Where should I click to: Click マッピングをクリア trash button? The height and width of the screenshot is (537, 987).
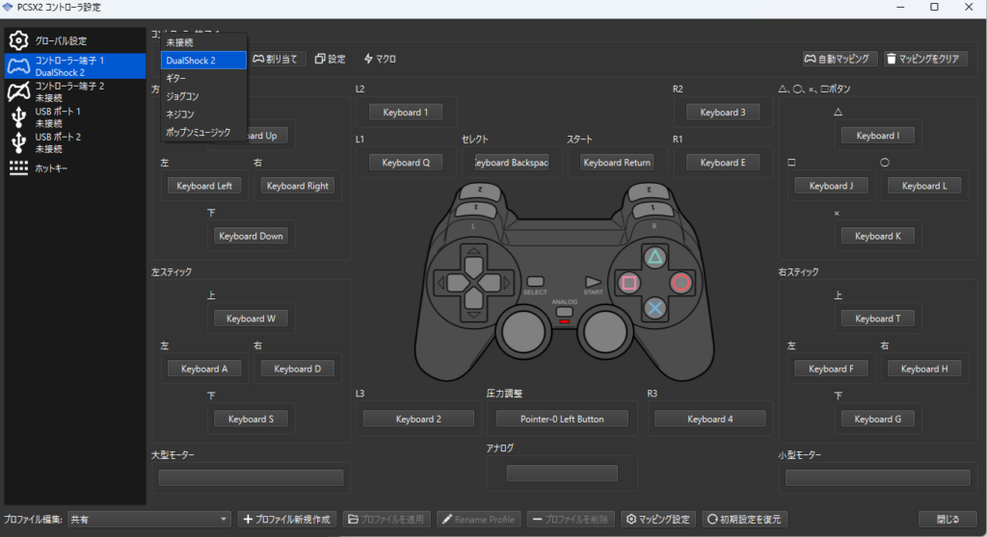tap(925, 59)
